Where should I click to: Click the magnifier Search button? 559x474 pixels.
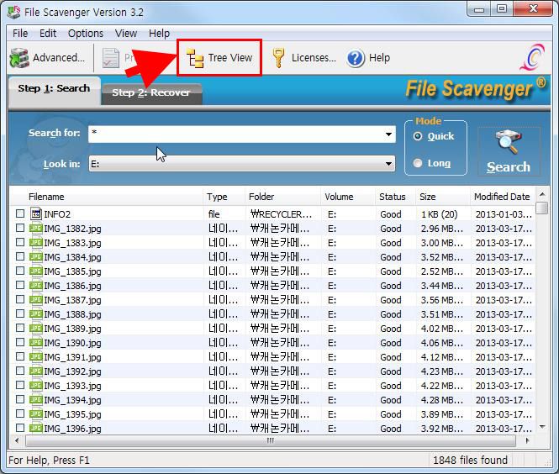point(509,151)
